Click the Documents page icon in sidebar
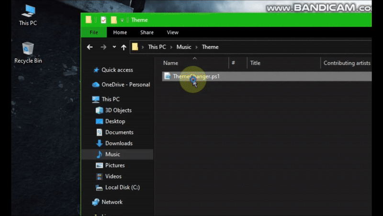383x216 pixels. (x=99, y=132)
